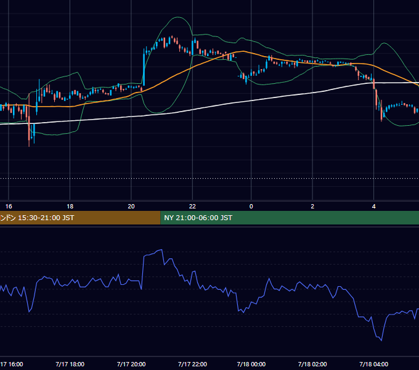Click the 18 hour axis label
The width and height of the screenshot is (419, 370).
coord(70,207)
